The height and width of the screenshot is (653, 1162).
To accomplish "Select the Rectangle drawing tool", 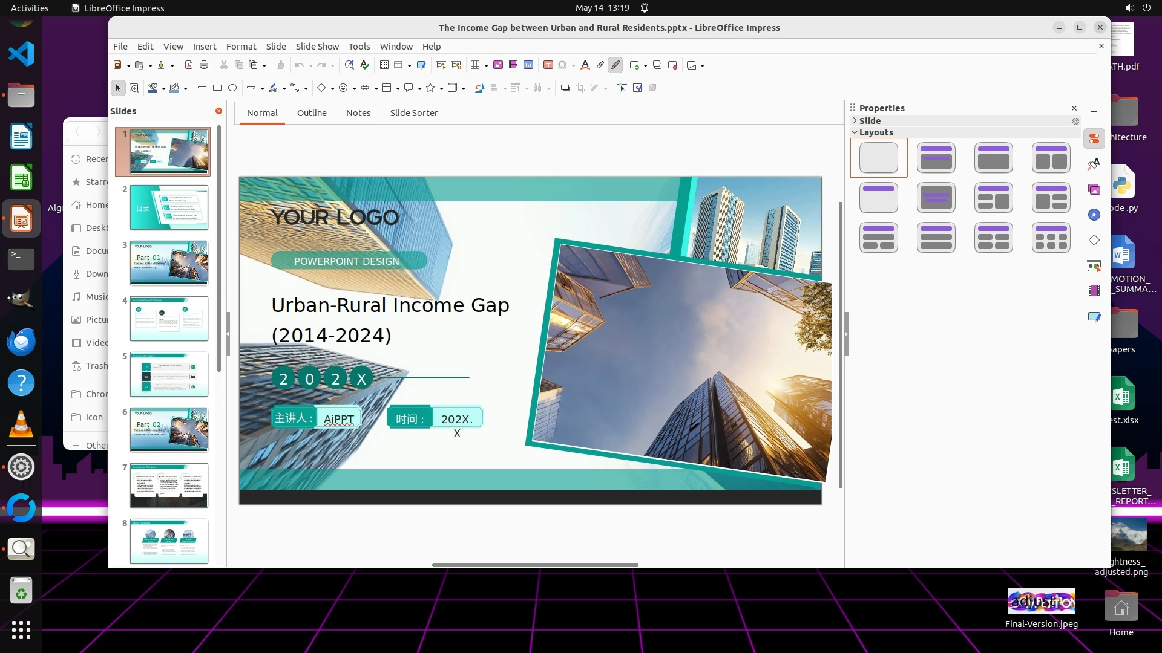I will coord(217,88).
